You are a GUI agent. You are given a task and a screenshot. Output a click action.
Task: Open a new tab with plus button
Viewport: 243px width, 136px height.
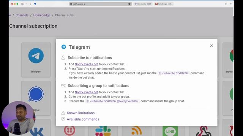(231, 4)
